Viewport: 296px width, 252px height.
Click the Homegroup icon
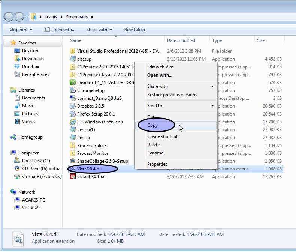pos(13,137)
